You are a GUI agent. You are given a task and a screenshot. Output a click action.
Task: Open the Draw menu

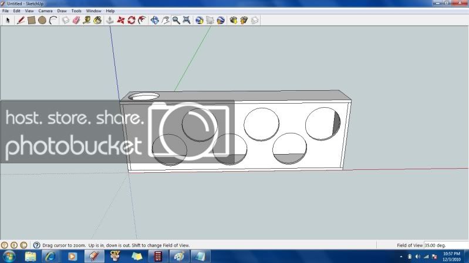tap(62, 11)
